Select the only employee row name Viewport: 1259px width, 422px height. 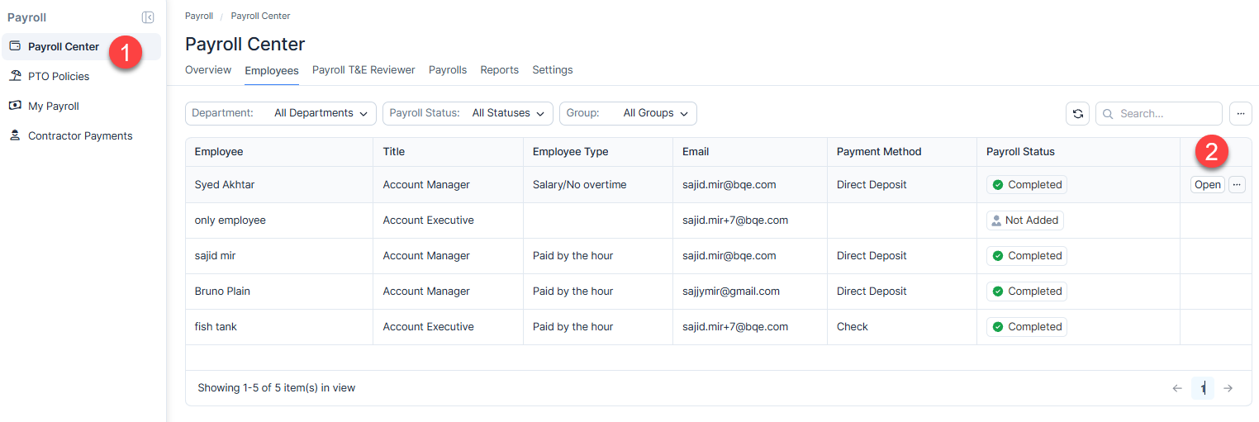coord(230,220)
